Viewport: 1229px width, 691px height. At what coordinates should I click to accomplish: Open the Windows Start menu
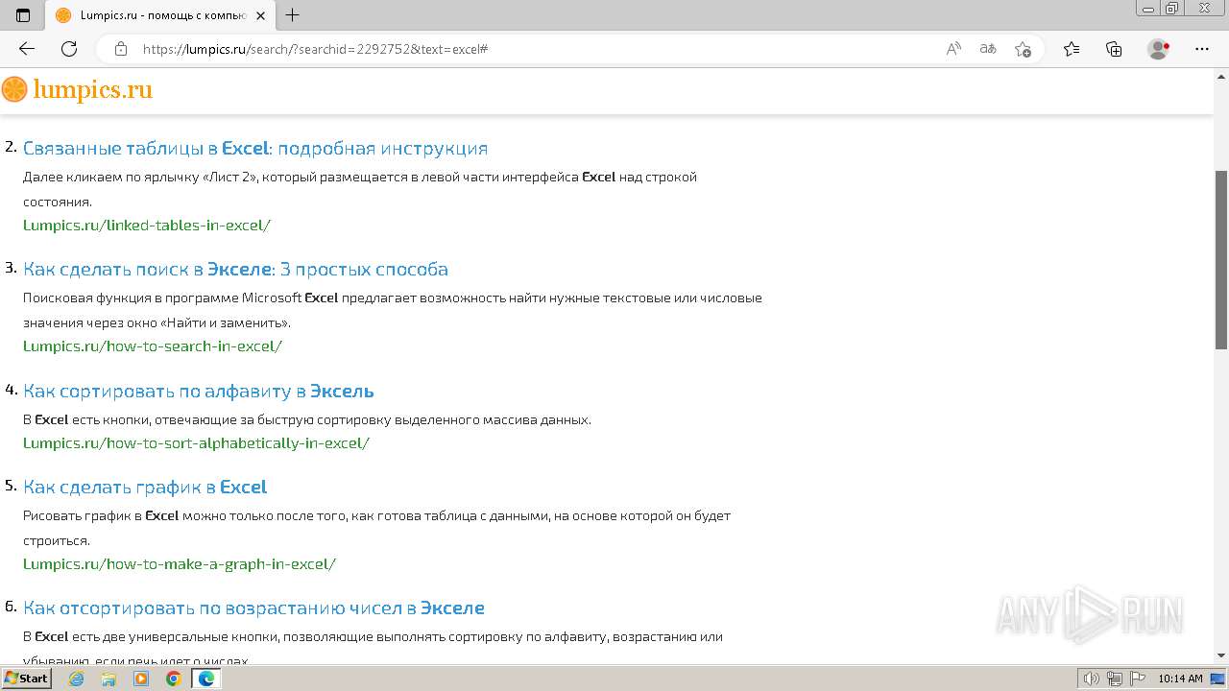tap(26, 679)
